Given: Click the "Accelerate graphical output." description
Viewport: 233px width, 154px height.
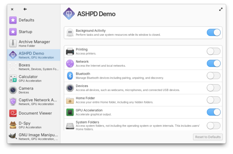Looking at the screenshot, I should point(94,115).
